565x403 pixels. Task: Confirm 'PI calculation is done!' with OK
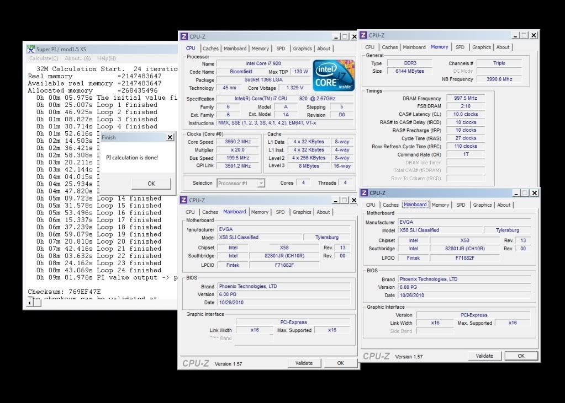tap(151, 184)
